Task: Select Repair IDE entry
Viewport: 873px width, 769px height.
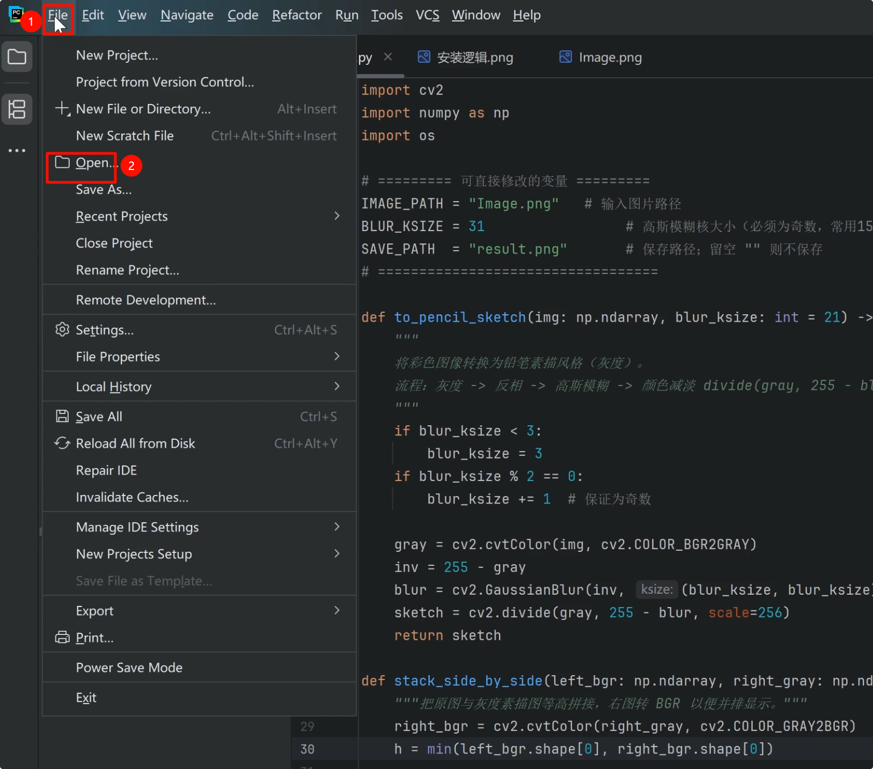Action: point(199,470)
